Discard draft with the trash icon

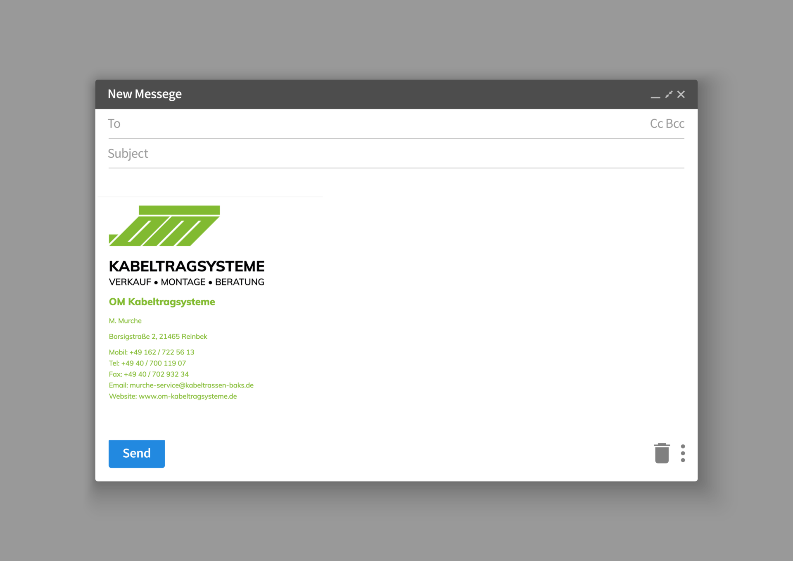coord(662,453)
